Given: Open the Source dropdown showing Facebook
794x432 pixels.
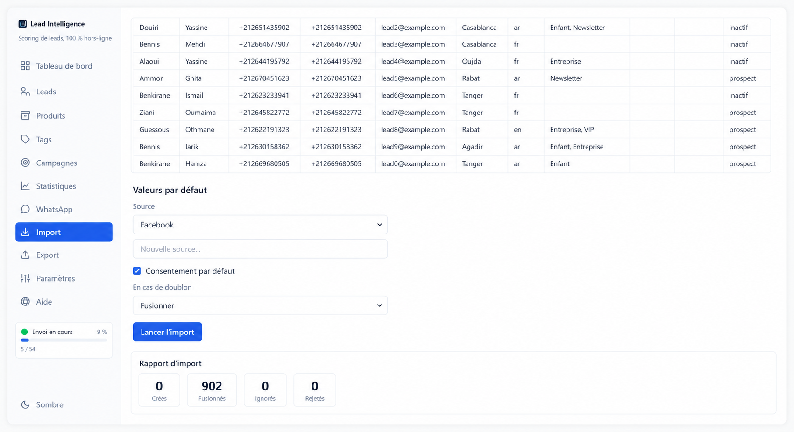Looking at the screenshot, I should coord(260,225).
